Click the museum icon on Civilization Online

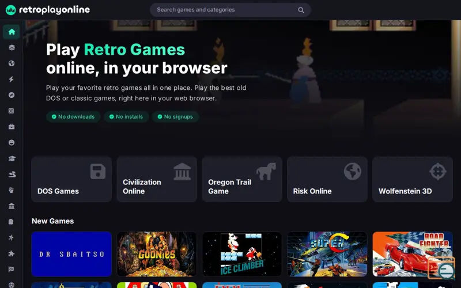pos(182,171)
